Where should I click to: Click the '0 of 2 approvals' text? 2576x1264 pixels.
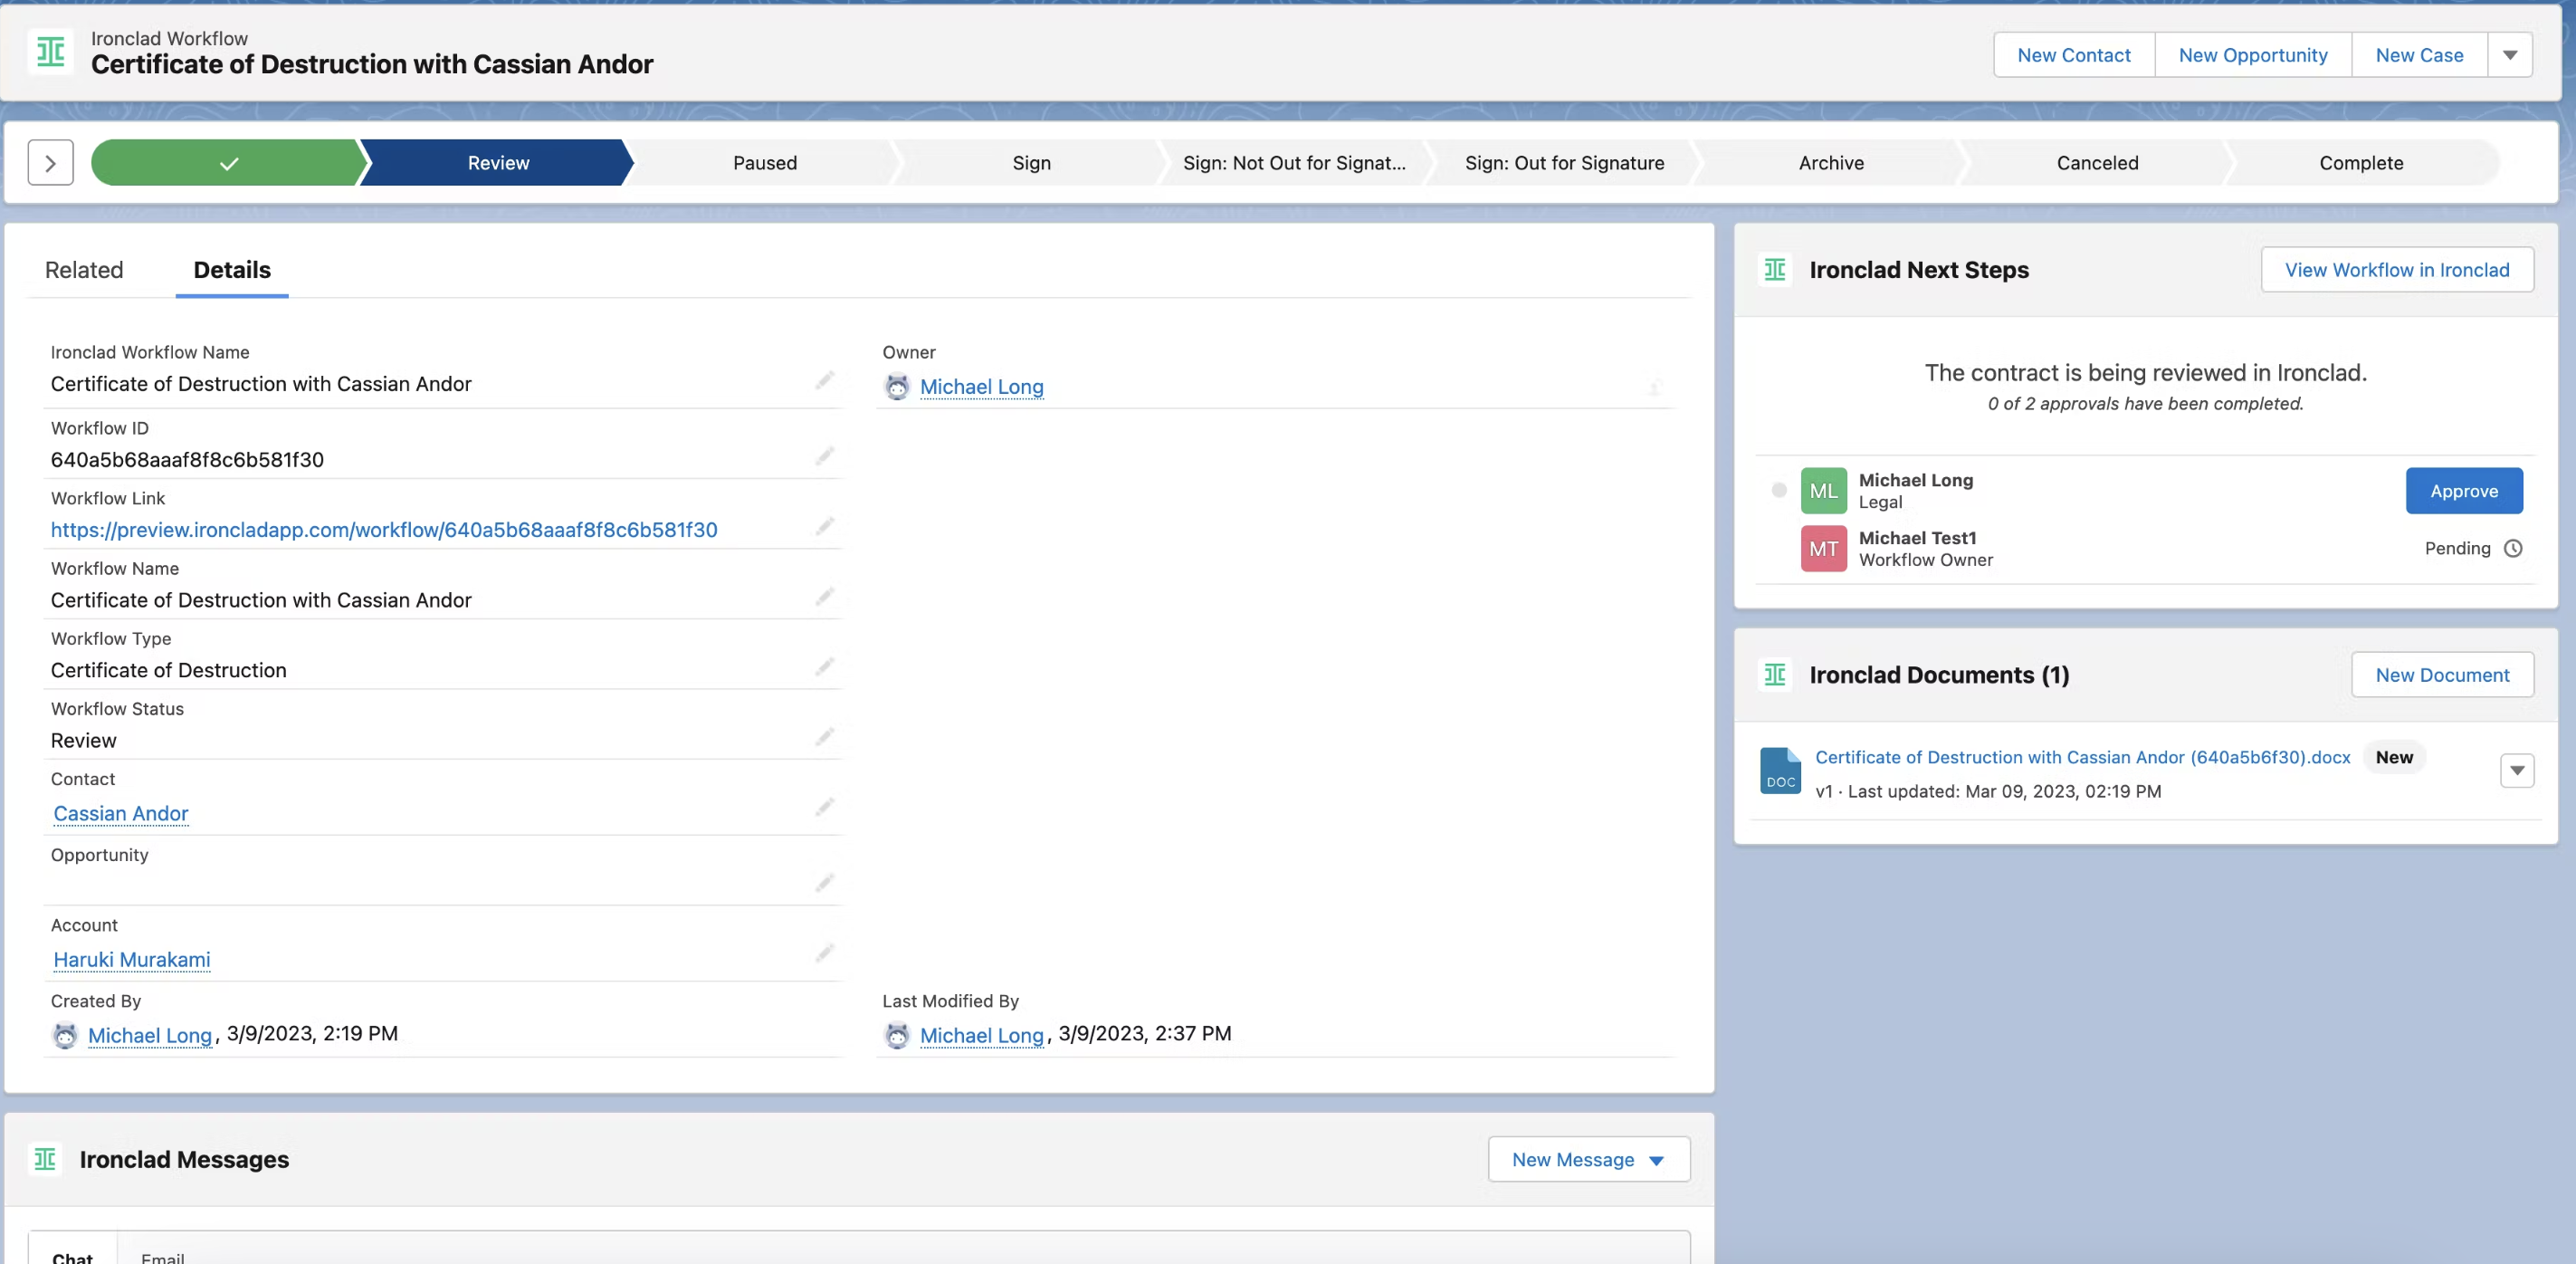tap(2145, 404)
